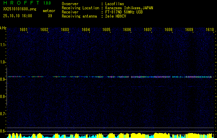Click the 0.7 kHz axis label

tap(3, 114)
